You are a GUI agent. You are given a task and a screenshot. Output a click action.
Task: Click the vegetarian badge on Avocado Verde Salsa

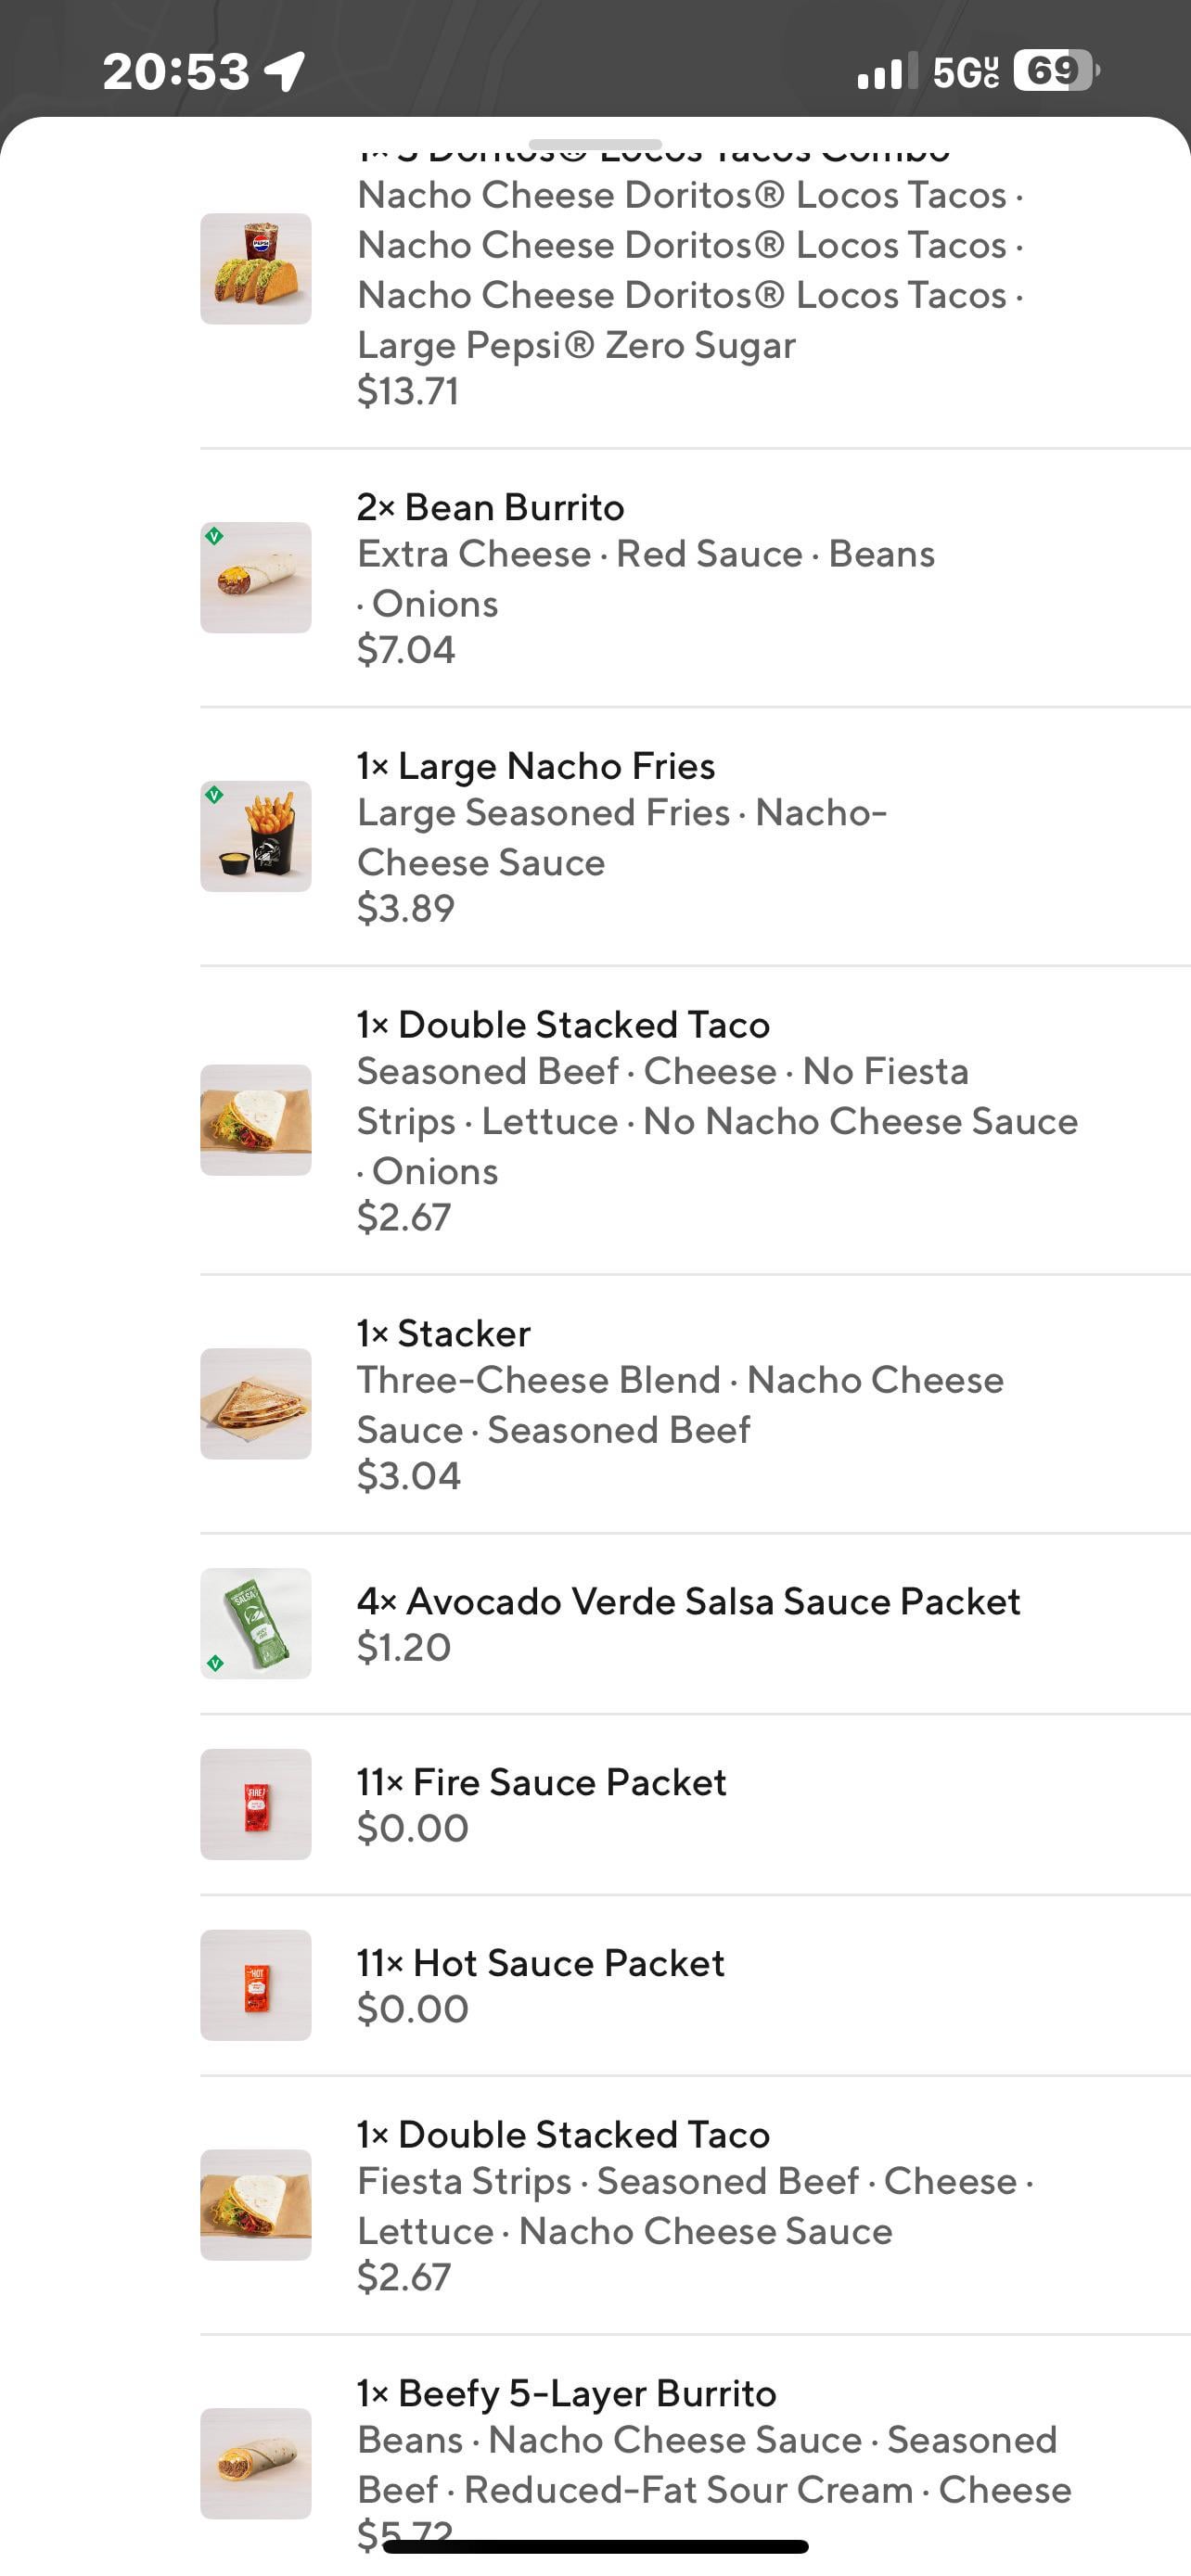[x=215, y=1664]
